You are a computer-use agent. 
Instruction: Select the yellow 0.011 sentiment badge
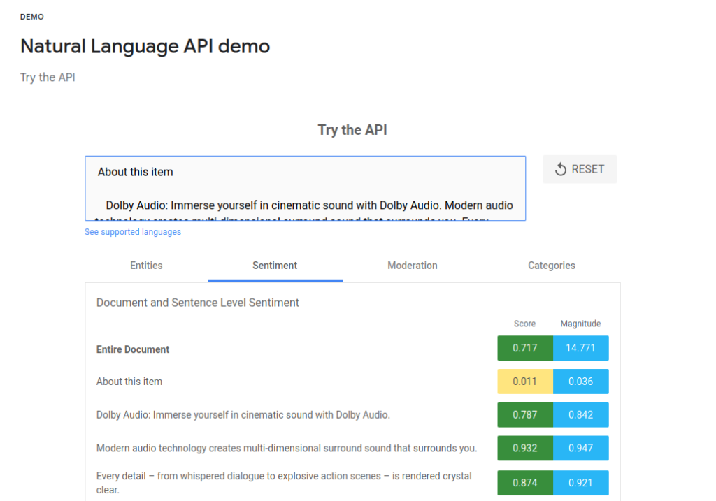coord(525,381)
